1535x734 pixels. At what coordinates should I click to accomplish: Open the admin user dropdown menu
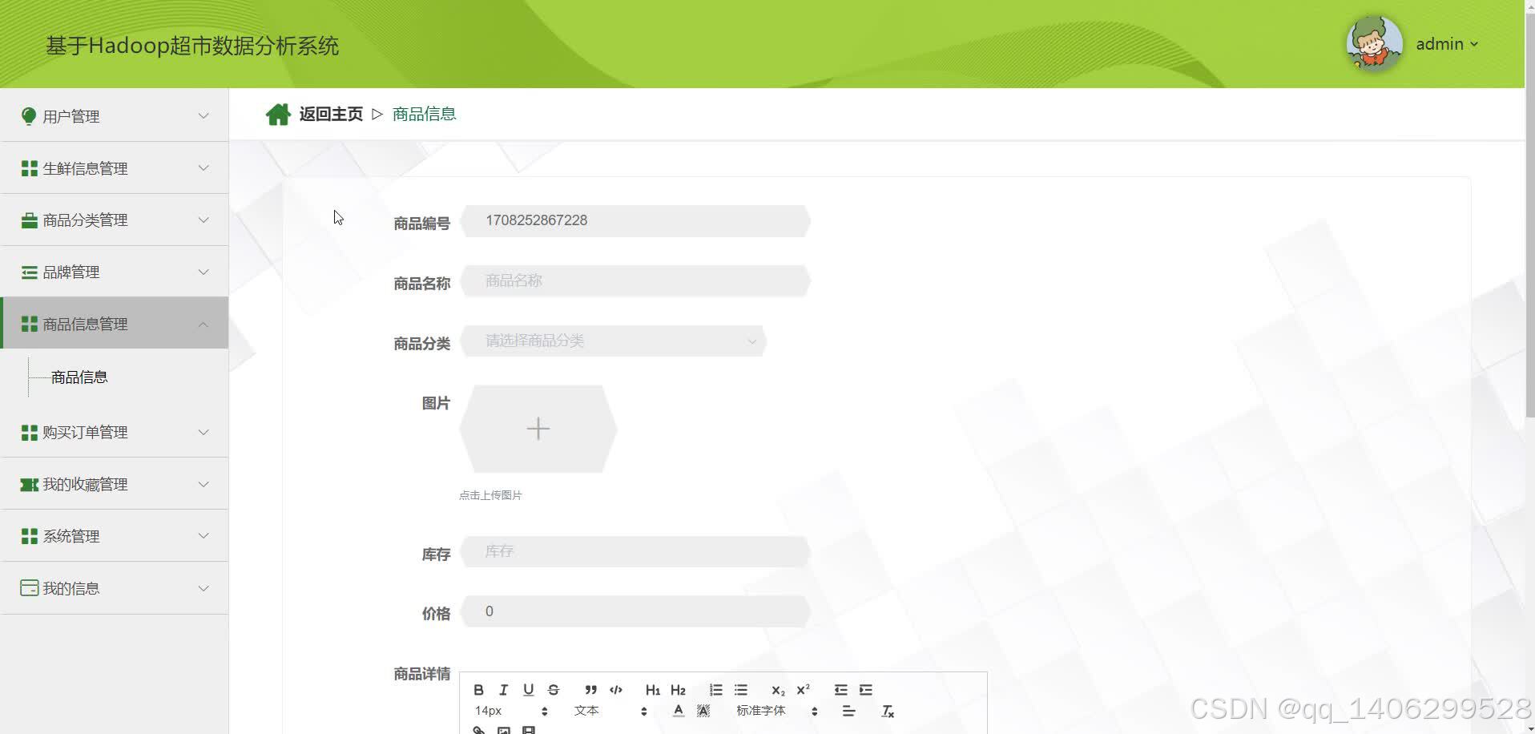1447,44
